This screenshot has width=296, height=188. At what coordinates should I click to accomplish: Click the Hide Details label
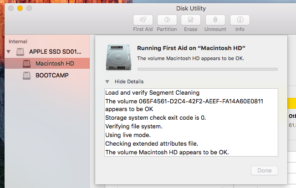129,81
